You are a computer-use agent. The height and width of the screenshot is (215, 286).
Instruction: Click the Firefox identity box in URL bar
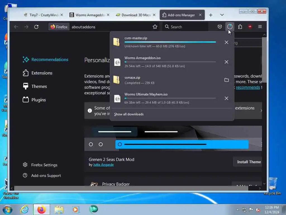[x=59, y=27]
